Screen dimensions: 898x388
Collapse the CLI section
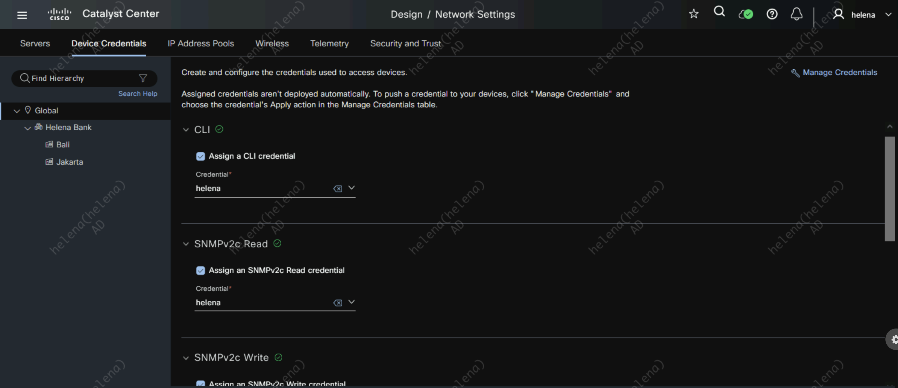click(x=186, y=130)
